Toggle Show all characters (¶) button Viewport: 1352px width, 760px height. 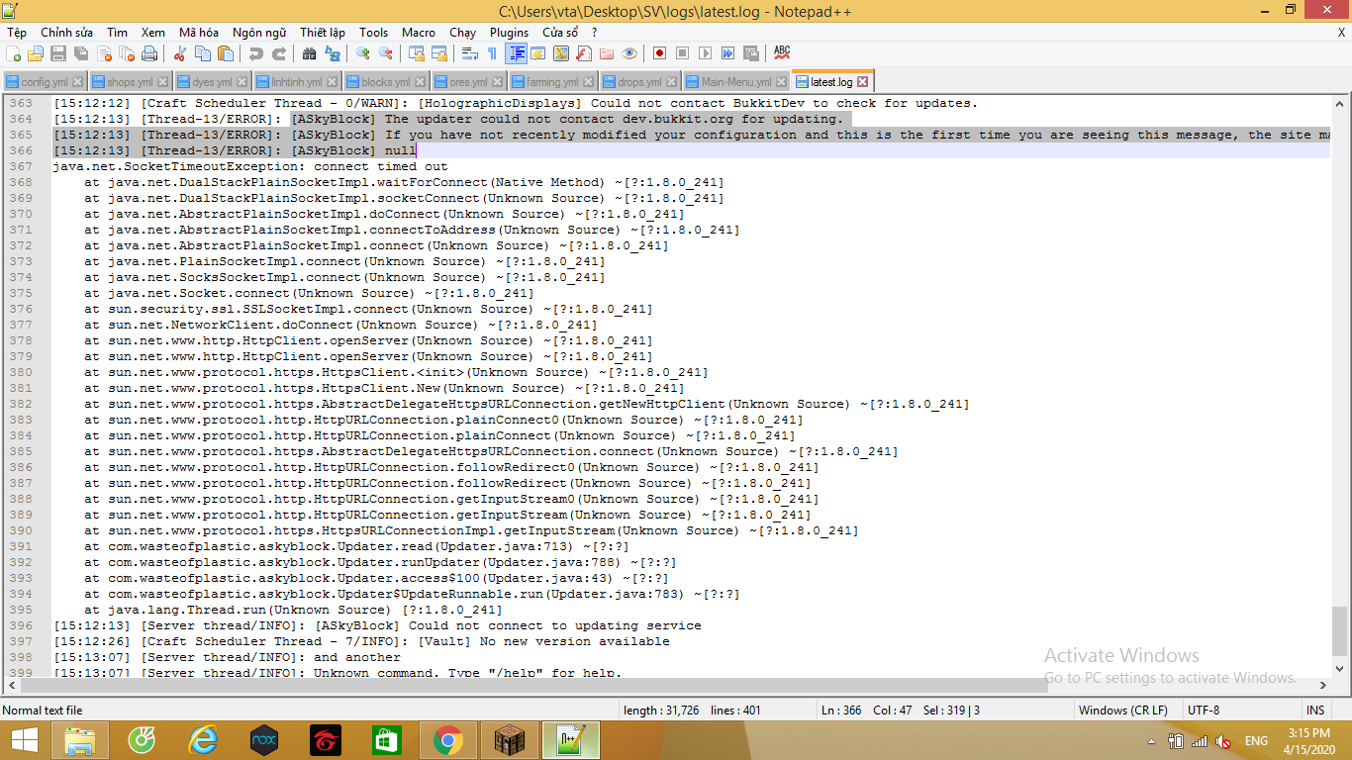pyautogui.click(x=492, y=53)
